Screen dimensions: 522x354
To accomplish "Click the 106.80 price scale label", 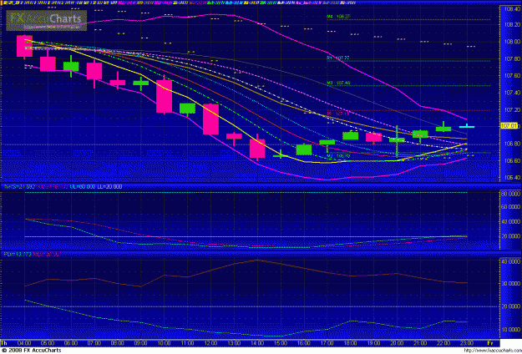I will tap(512, 144).
